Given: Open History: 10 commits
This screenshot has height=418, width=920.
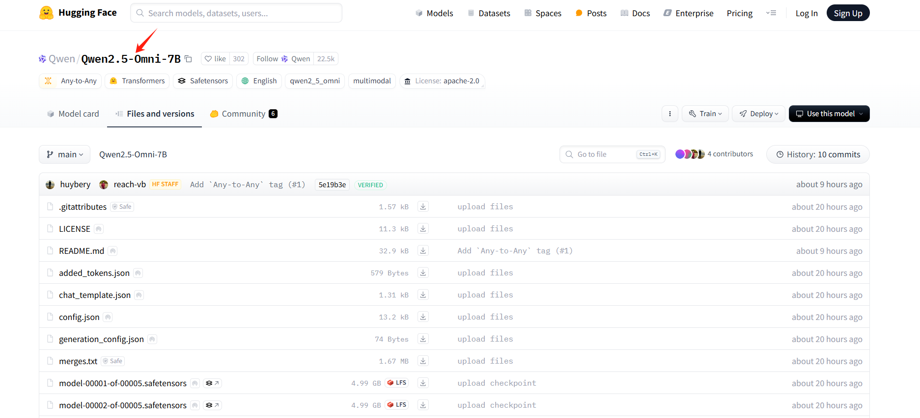Looking at the screenshot, I should pos(818,154).
